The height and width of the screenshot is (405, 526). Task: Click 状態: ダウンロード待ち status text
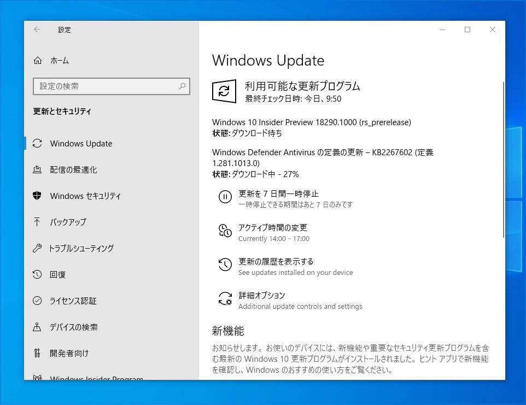click(247, 133)
